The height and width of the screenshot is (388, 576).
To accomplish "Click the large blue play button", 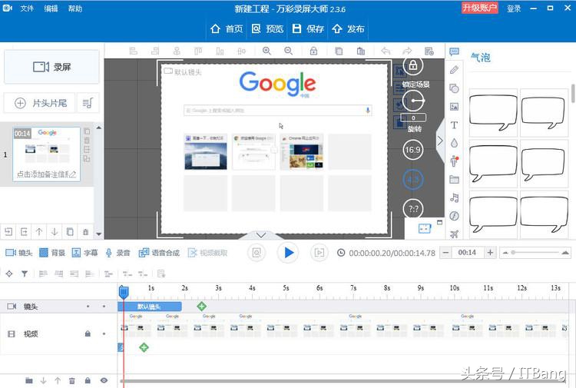I will point(288,253).
